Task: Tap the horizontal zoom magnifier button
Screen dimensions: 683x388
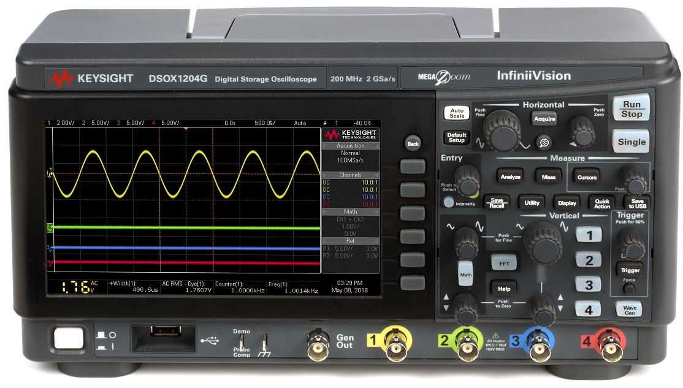Action: pyautogui.click(x=544, y=142)
